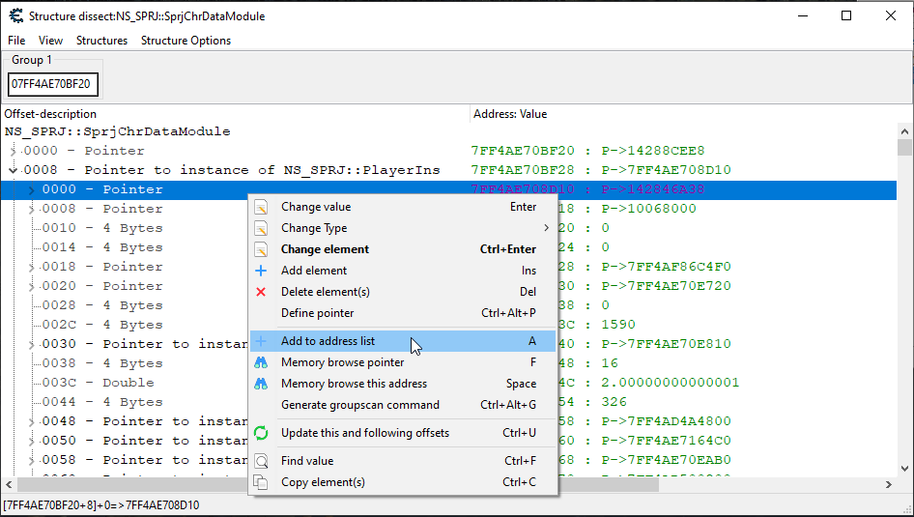
Task: Click the Copy element(s) icon
Action: coord(260,482)
